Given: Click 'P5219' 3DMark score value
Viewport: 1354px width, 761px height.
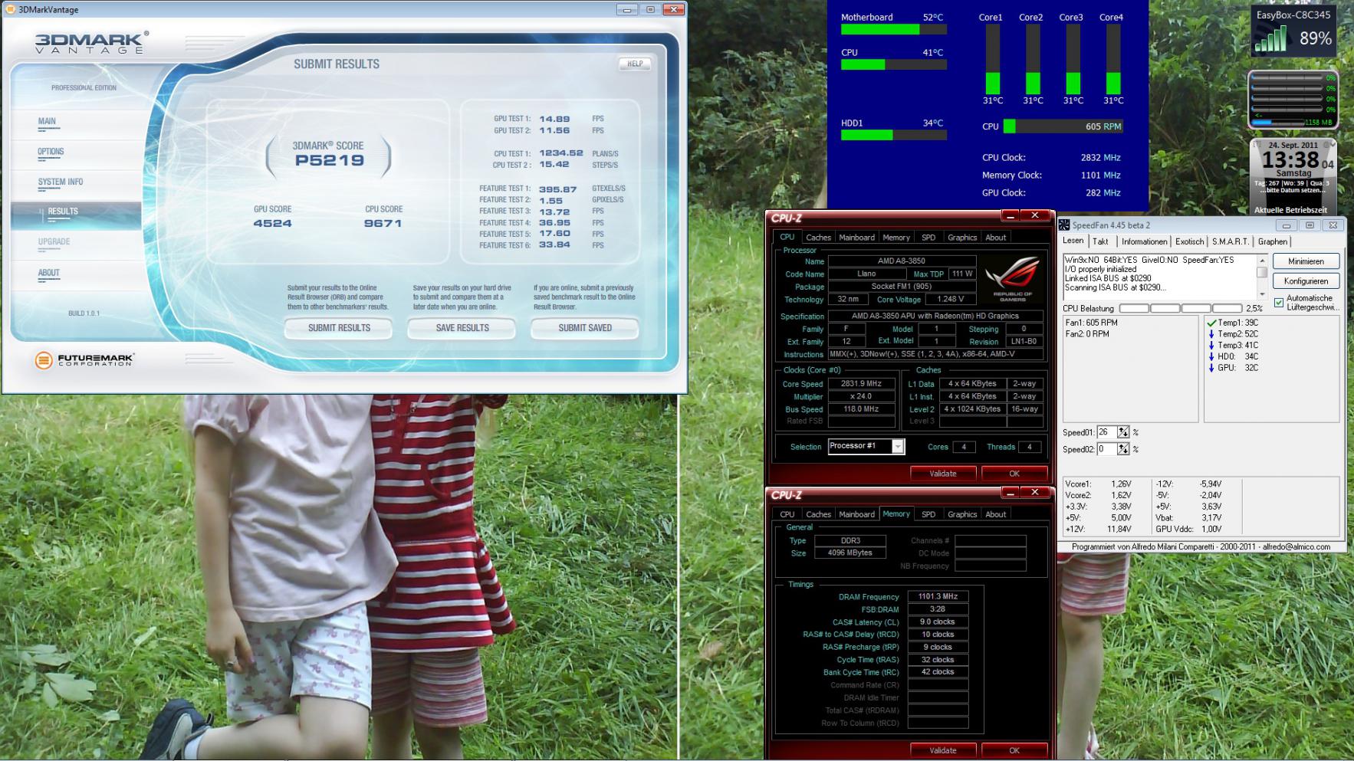Looking at the screenshot, I should pyautogui.click(x=330, y=160).
